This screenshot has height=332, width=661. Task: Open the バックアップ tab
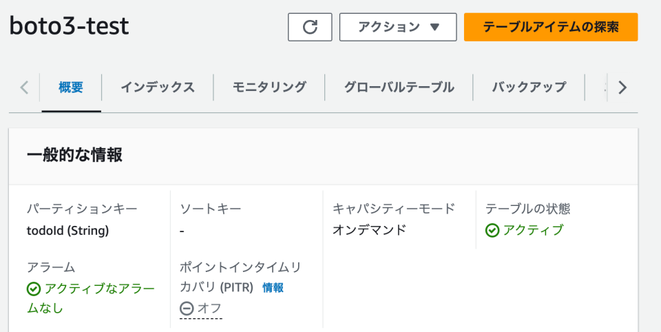click(529, 87)
